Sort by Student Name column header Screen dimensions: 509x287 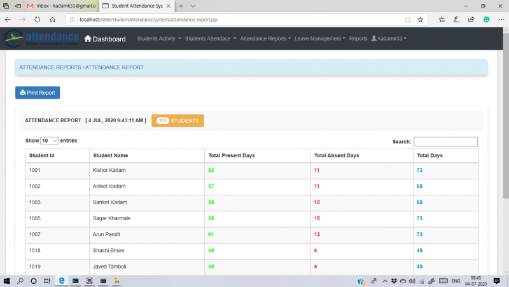point(147,155)
